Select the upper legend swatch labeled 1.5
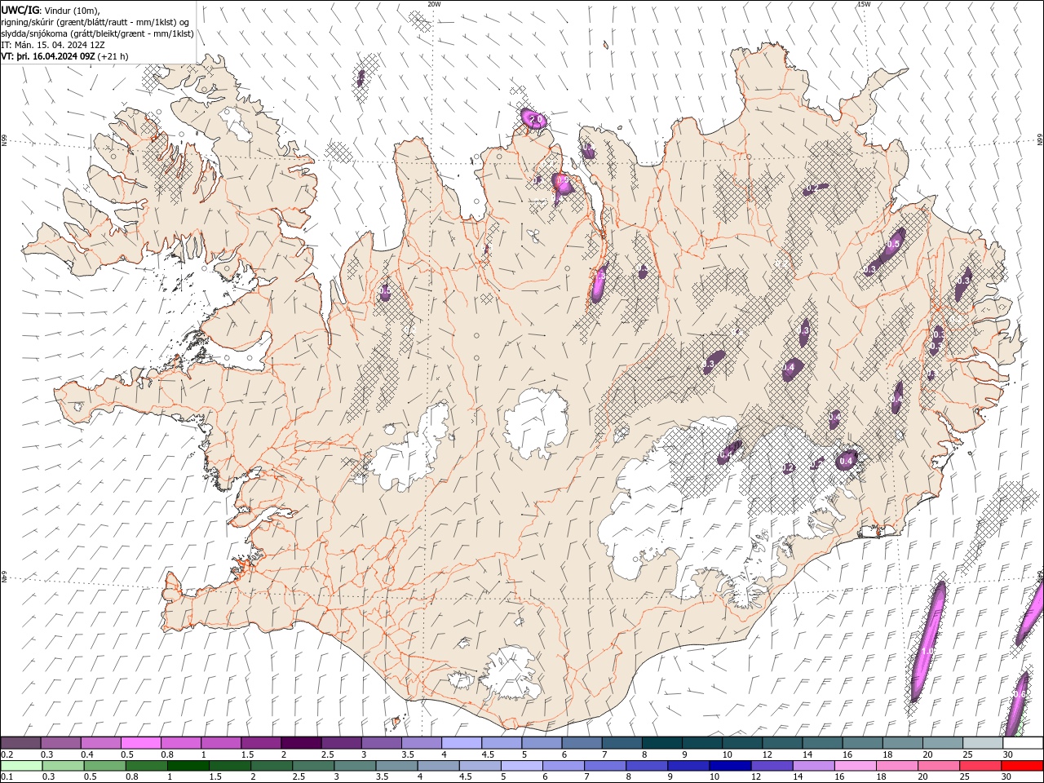The width and height of the screenshot is (1044, 783). pyautogui.click(x=261, y=743)
